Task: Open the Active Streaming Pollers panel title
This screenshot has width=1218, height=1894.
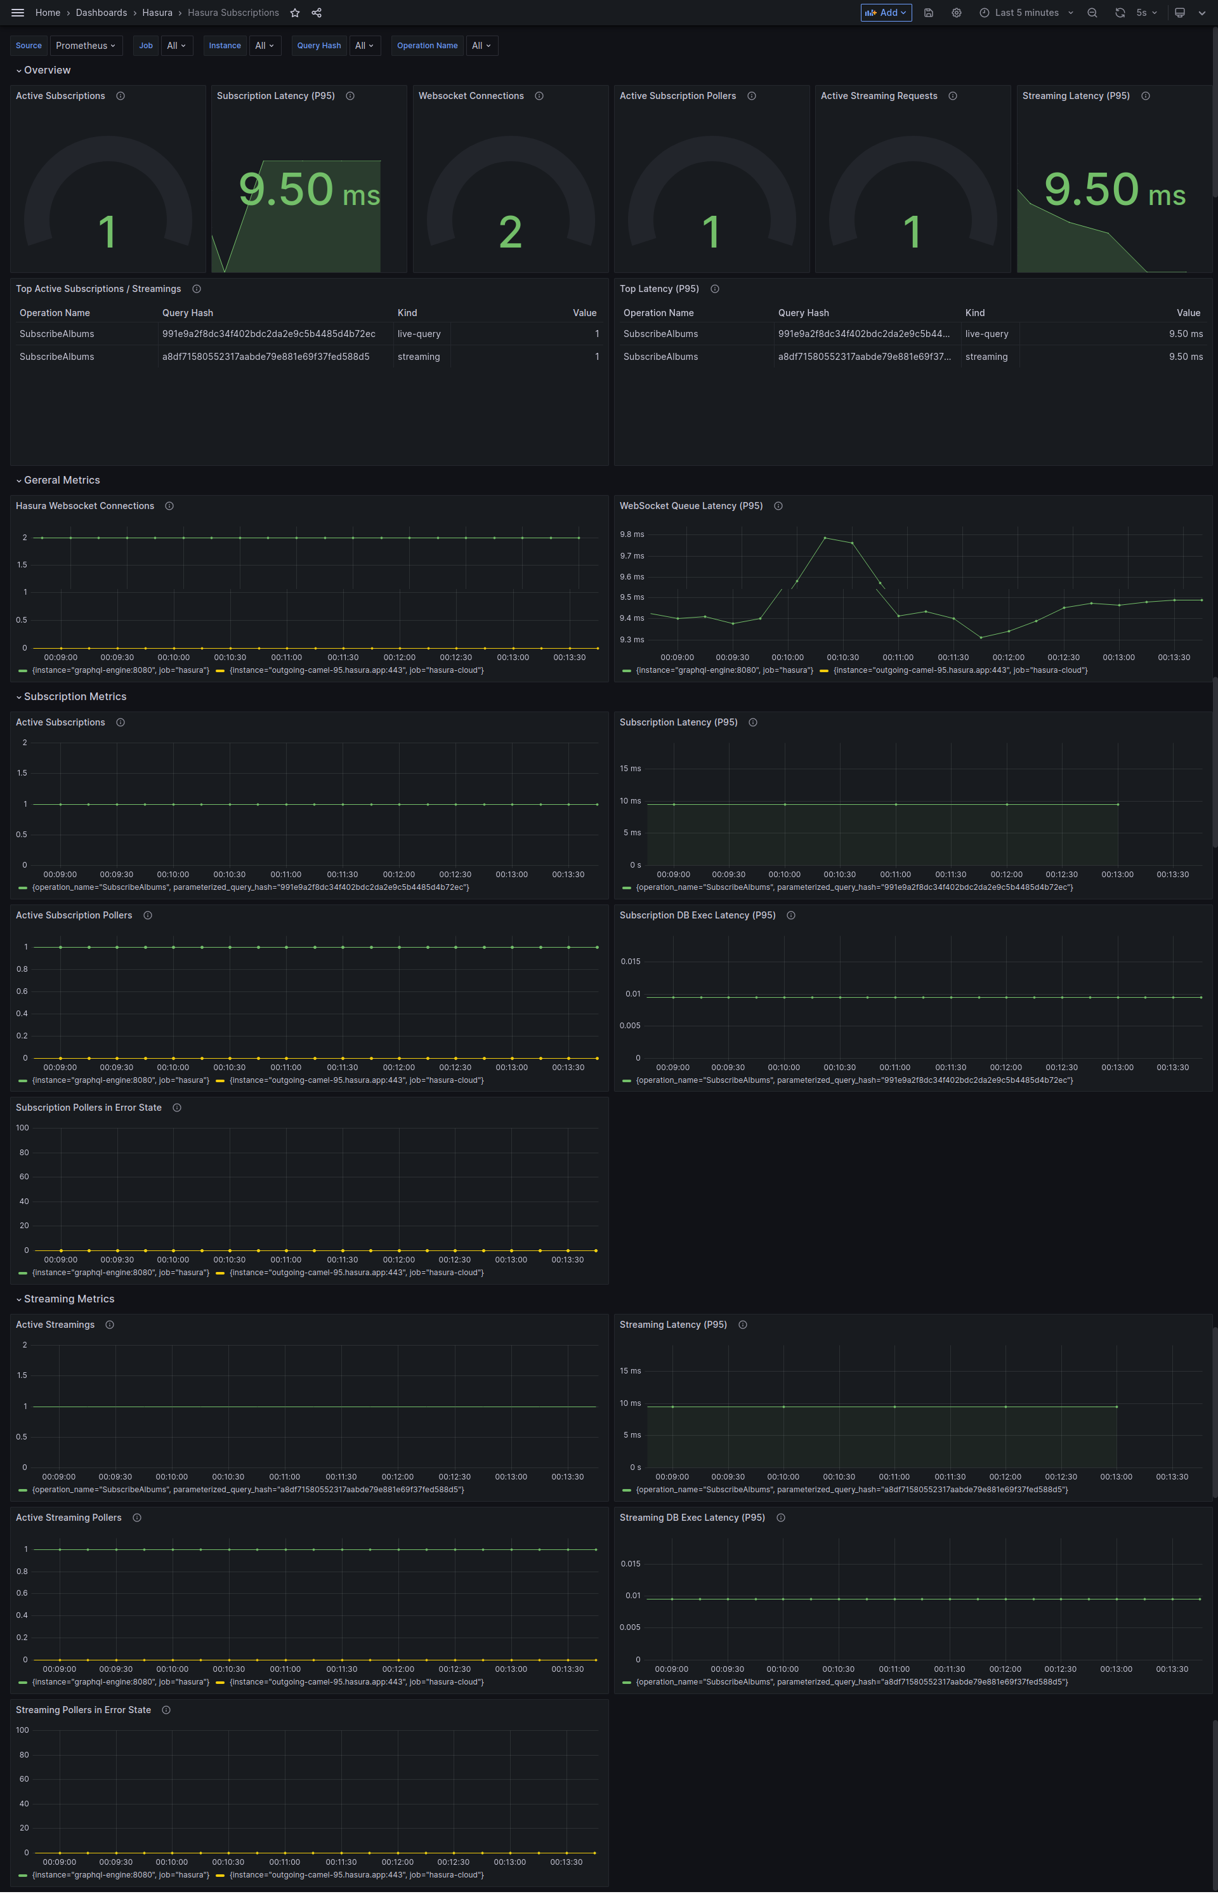Action: pos(69,1518)
